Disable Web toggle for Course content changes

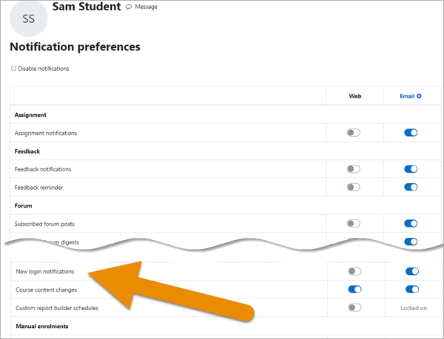353,290
